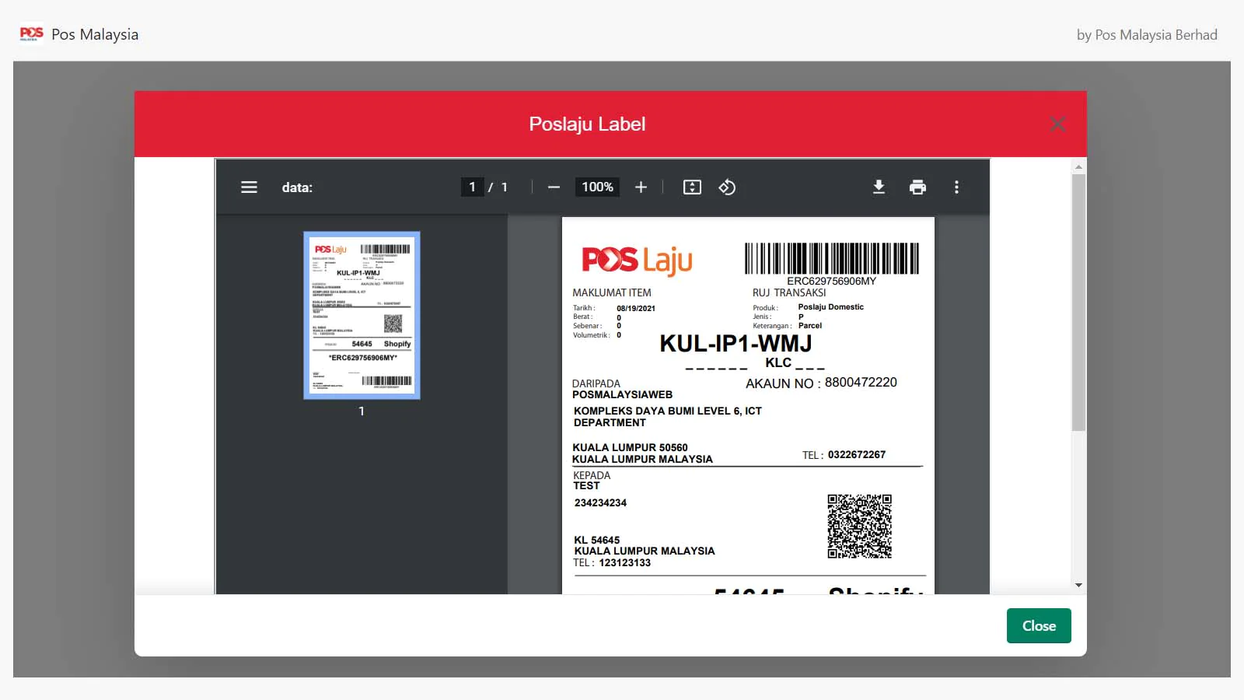Image resolution: width=1244 pixels, height=700 pixels.
Task: Click the vertical scrollbar thumb
Action: point(1078,302)
